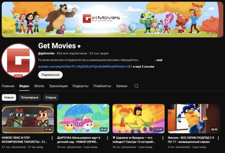Select the Старые sort filter chip

click(51, 97)
